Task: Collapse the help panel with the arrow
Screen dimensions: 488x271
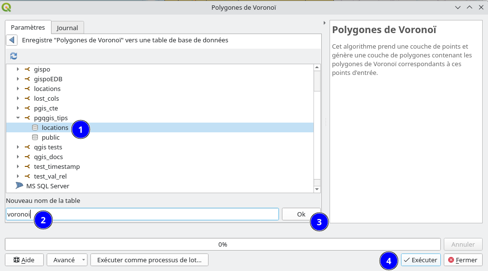Action: (324, 23)
